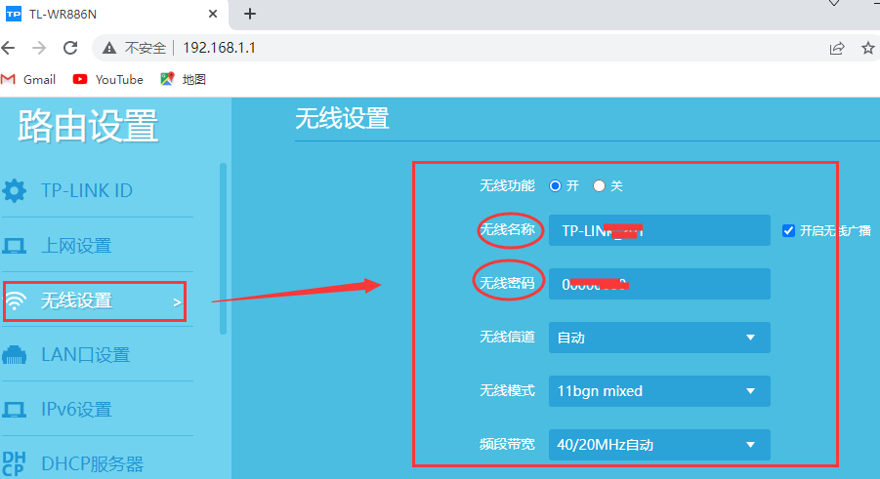Click the DHCP icon in sidebar
The height and width of the screenshot is (479, 880).
(x=14, y=463)
